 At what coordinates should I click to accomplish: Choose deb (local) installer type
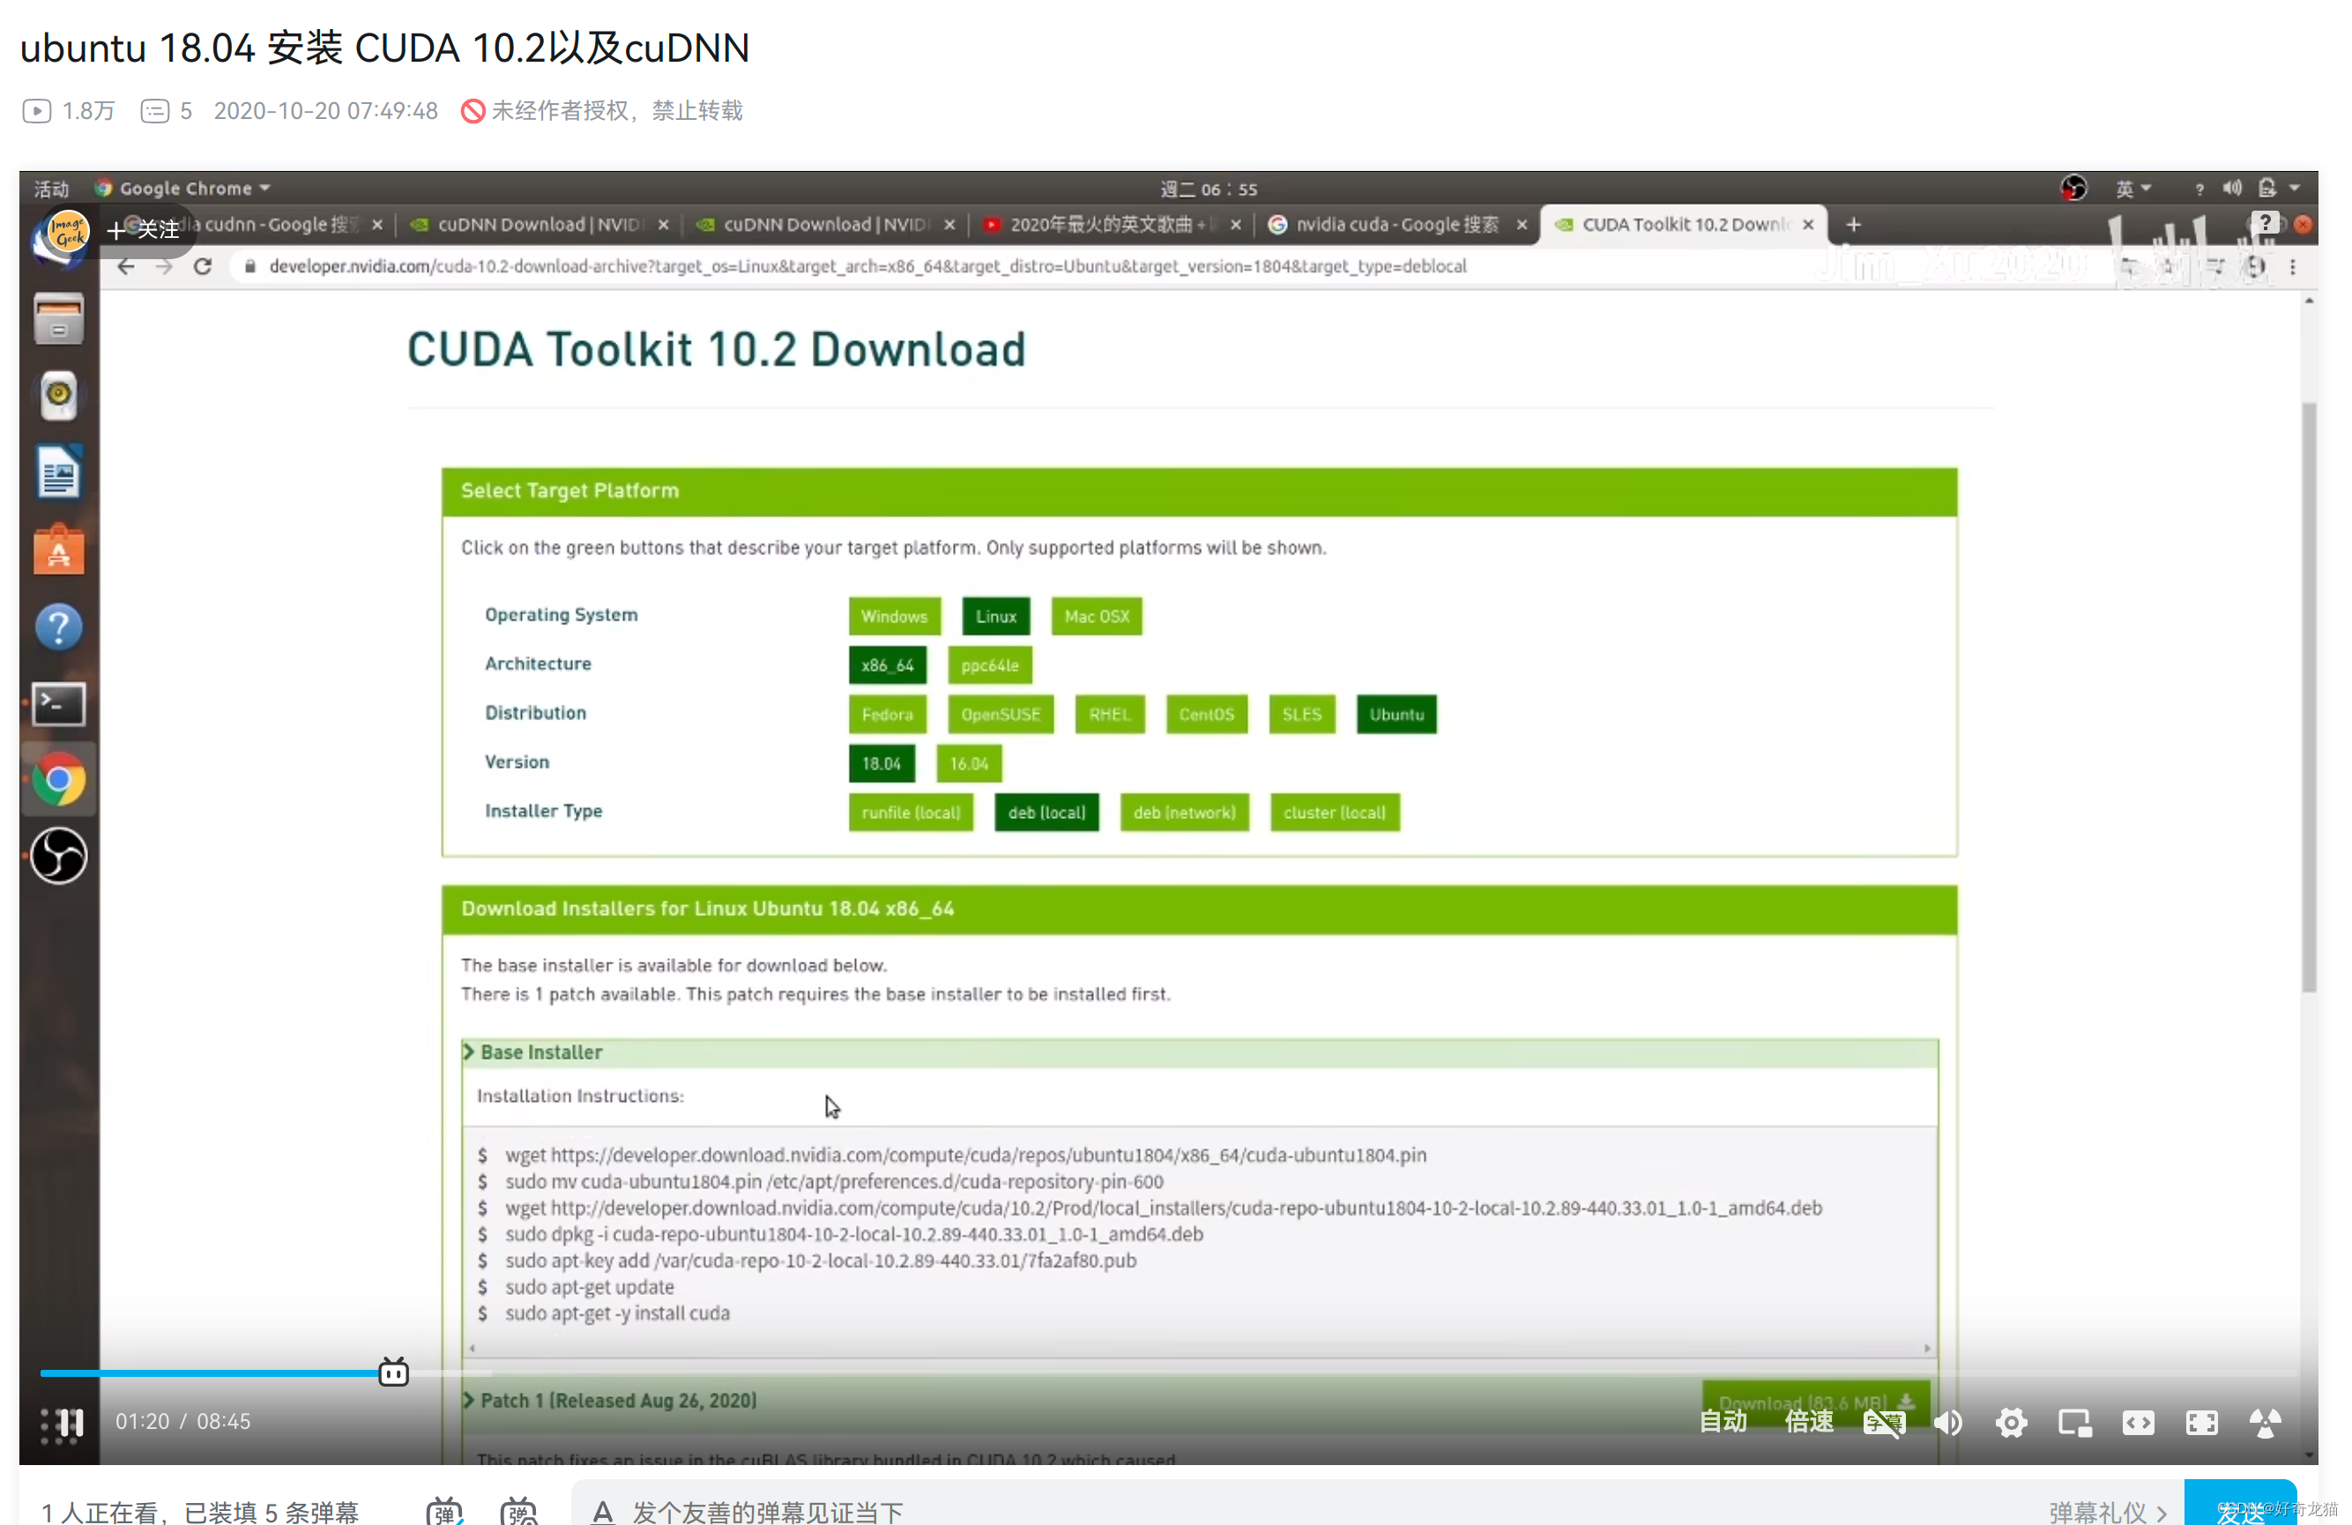pyautogui.click(x=1046, y=813)
